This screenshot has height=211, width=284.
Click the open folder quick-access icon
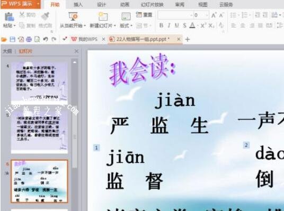(x=4, y=39)
